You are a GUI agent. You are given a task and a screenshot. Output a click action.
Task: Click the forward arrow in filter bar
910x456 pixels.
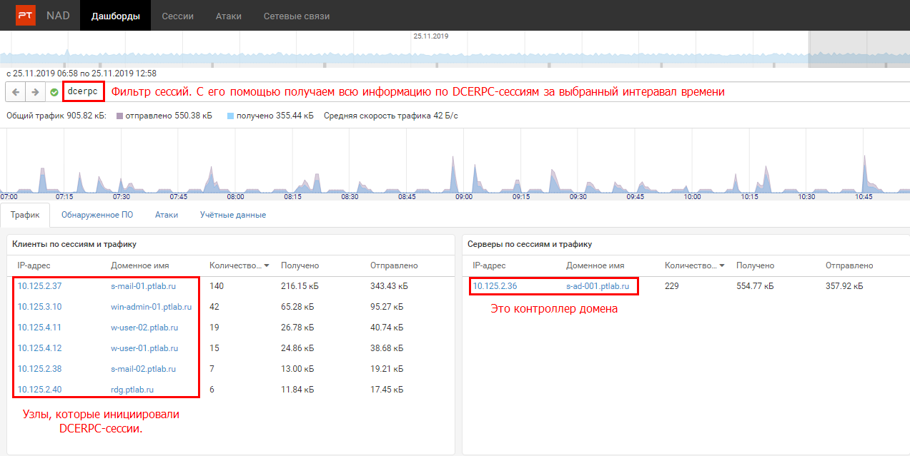point(34,92)
